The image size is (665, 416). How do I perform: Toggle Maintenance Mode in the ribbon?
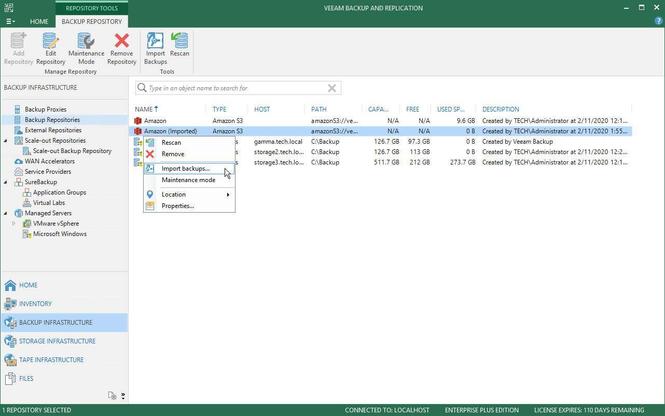pos(86,49)
